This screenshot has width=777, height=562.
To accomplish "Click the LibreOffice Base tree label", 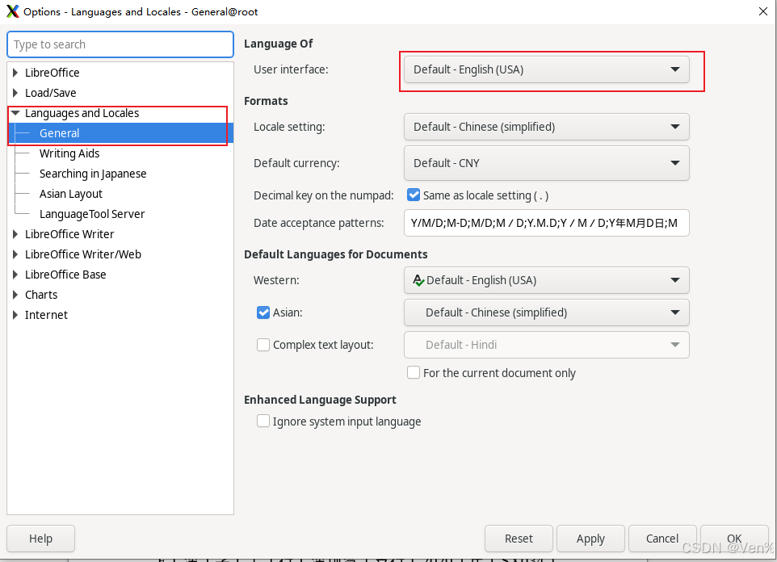I will [65, 274].
